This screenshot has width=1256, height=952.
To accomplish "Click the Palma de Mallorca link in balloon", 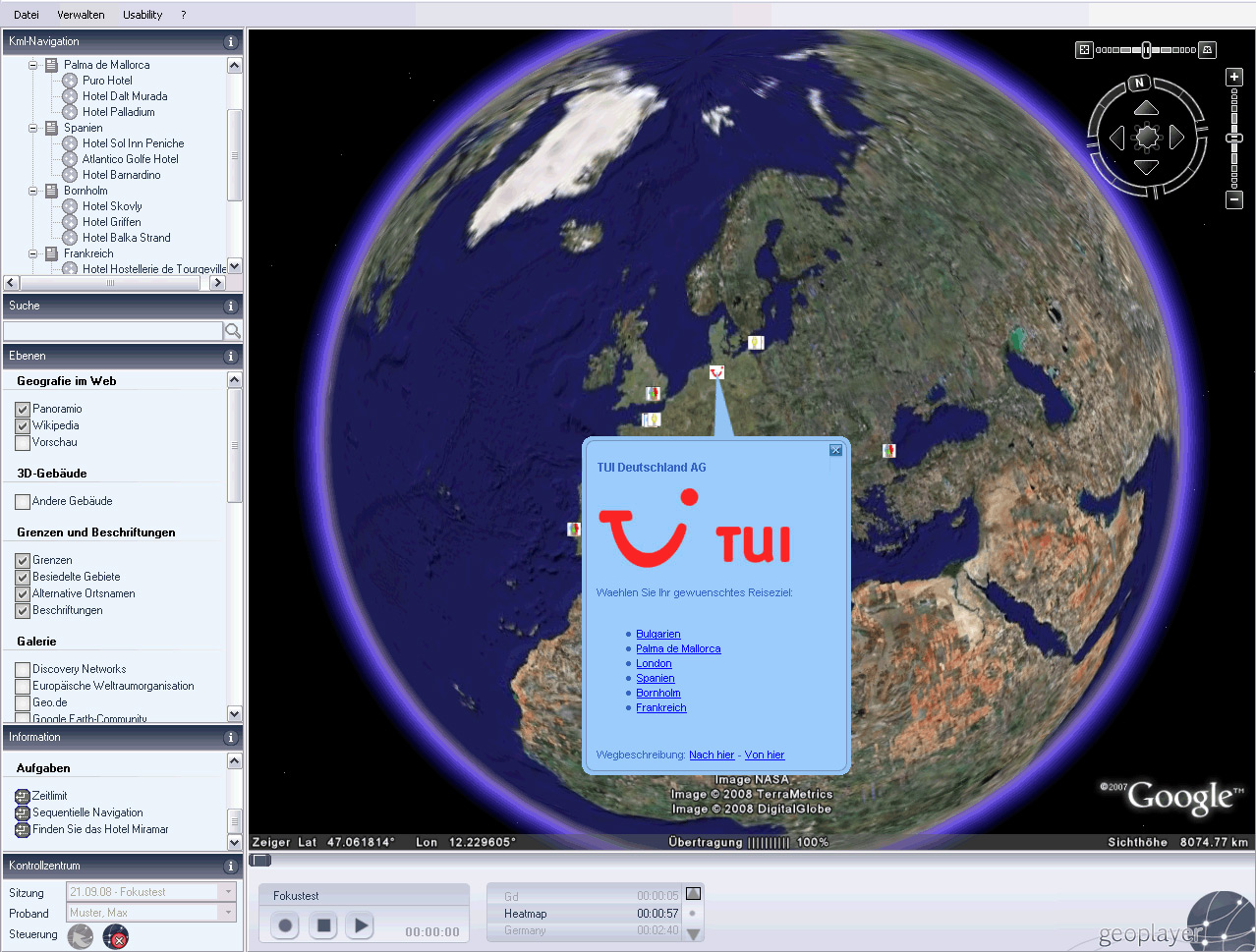I will pos(678,649).
